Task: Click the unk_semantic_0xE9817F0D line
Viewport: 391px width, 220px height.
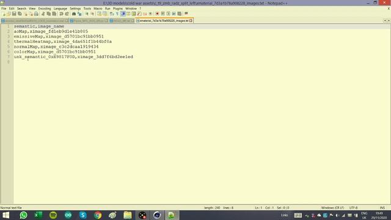Action: point(73,57)
